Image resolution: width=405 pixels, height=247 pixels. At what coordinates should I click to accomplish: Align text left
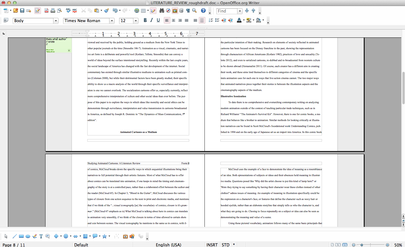tap(167, 20)
